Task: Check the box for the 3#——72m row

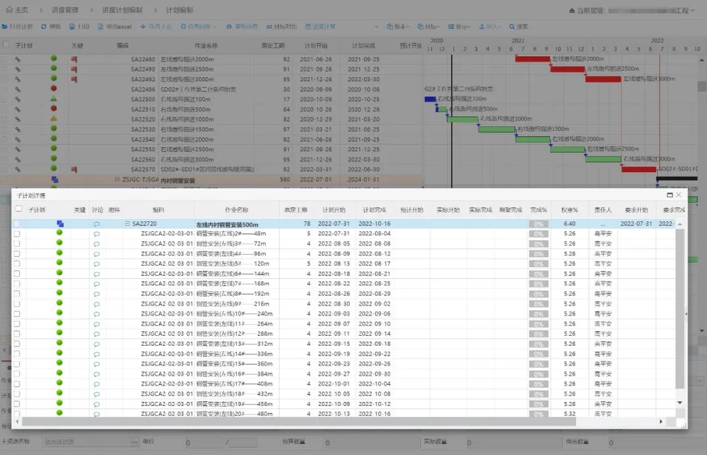Action: (x=16, y=244)
